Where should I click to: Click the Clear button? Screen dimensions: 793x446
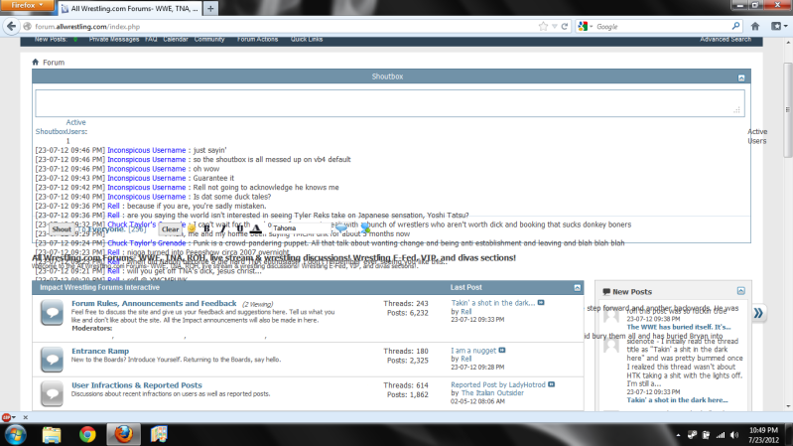[x=170, y=229]
